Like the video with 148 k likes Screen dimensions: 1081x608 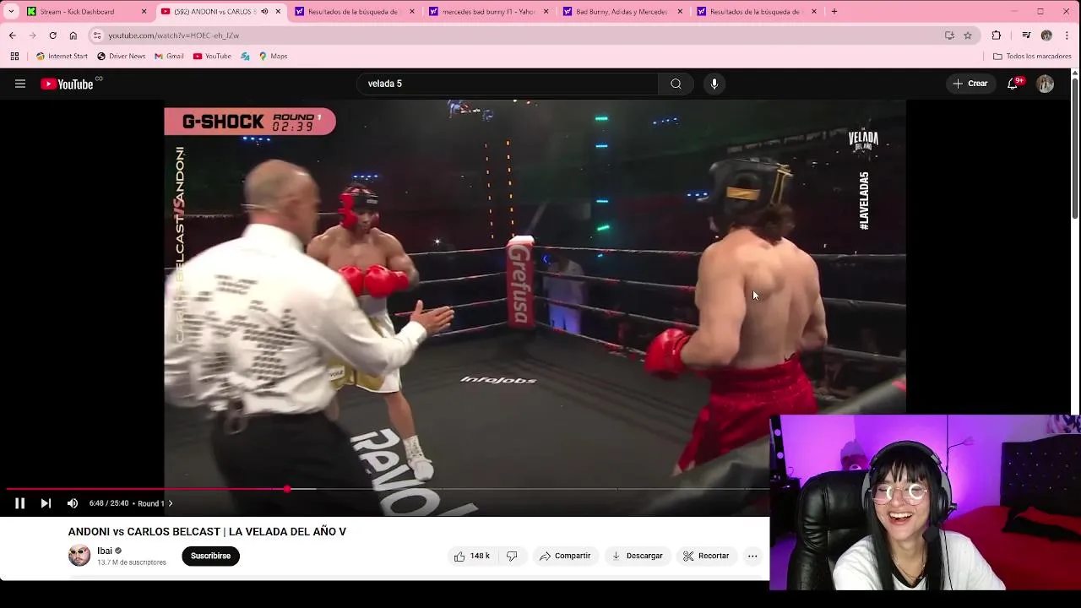pyautogui.click(x=471, y=556)
